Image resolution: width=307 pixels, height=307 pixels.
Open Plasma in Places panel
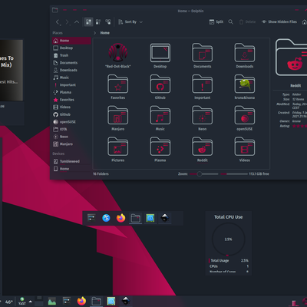pos(71,92)
